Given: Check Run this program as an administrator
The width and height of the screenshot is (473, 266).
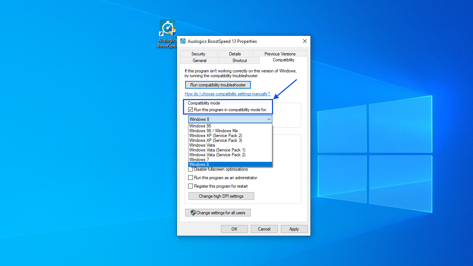Looking at the screenshot, I should (191, 178).
